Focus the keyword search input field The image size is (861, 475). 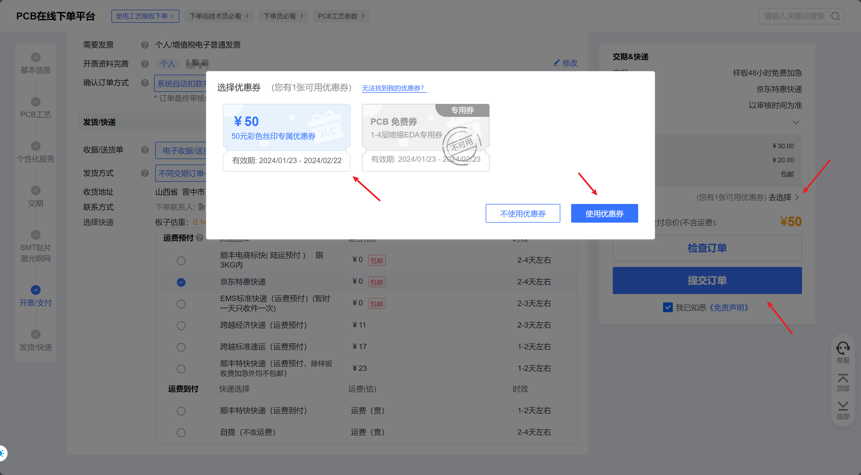coord(794,16)
